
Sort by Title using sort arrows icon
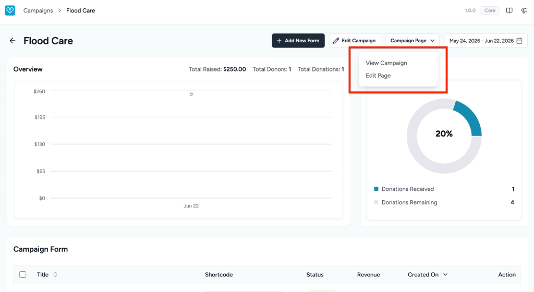click(x=55, y=274)
